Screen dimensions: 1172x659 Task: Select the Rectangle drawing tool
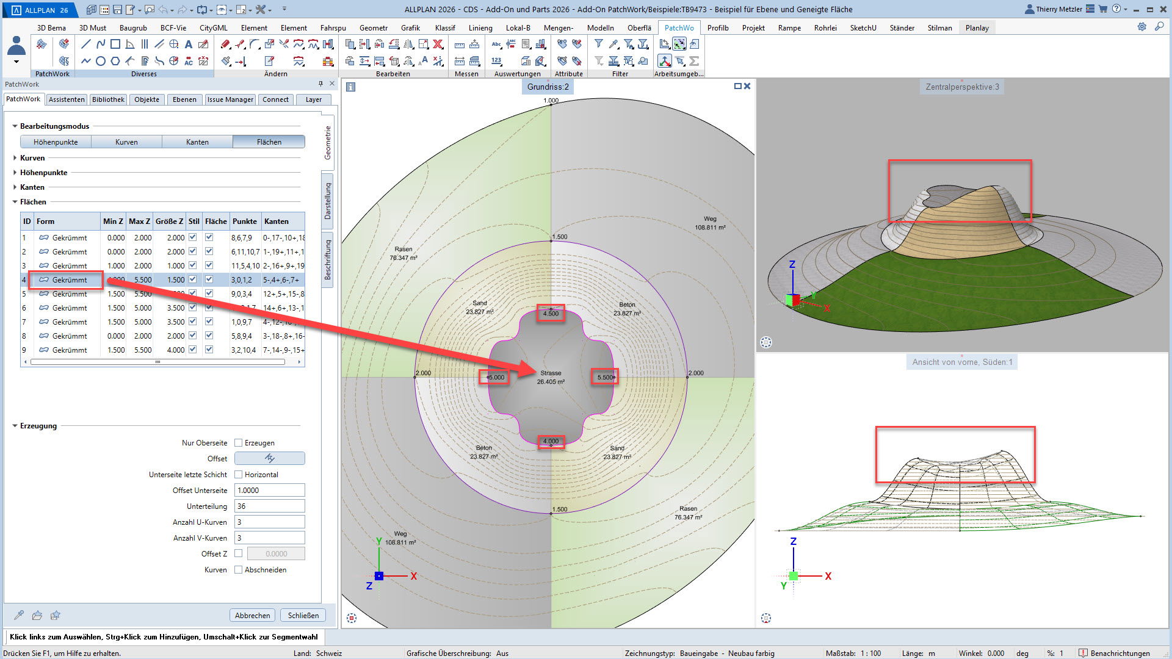(x=115, y=44)
